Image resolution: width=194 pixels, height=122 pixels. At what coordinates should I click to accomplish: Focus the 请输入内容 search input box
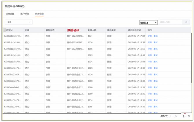(170, 22)
